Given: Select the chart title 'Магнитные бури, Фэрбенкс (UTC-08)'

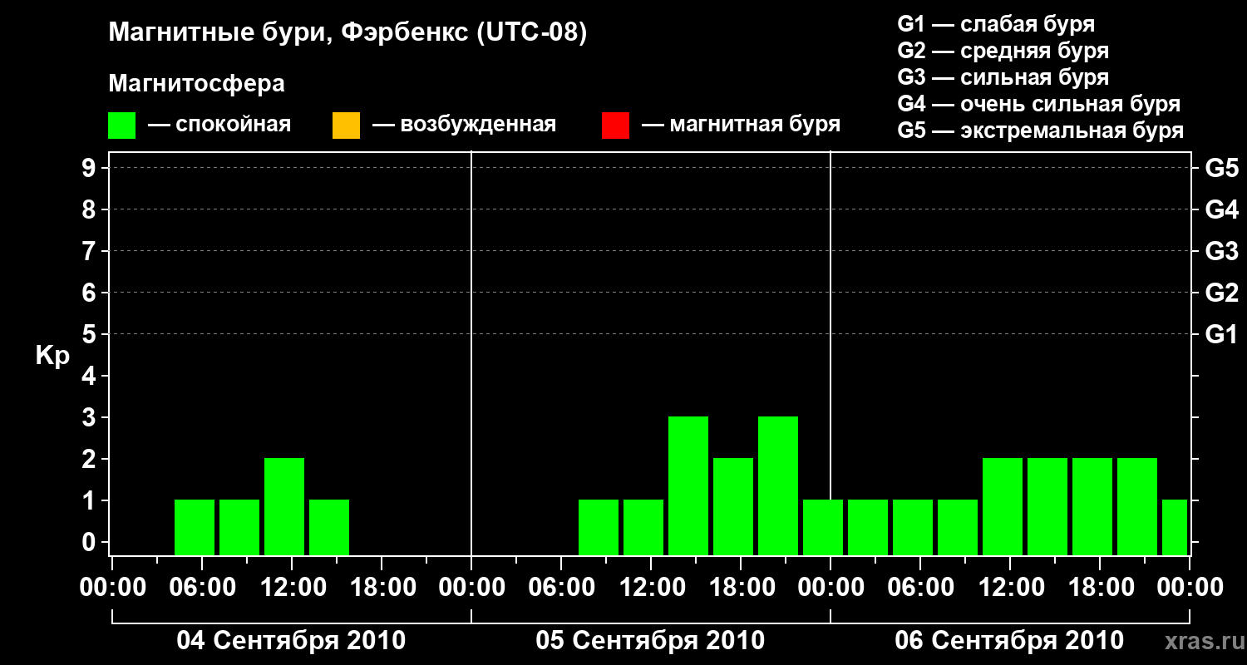Looking at the screenshot, I should click(x=347, y=33).
